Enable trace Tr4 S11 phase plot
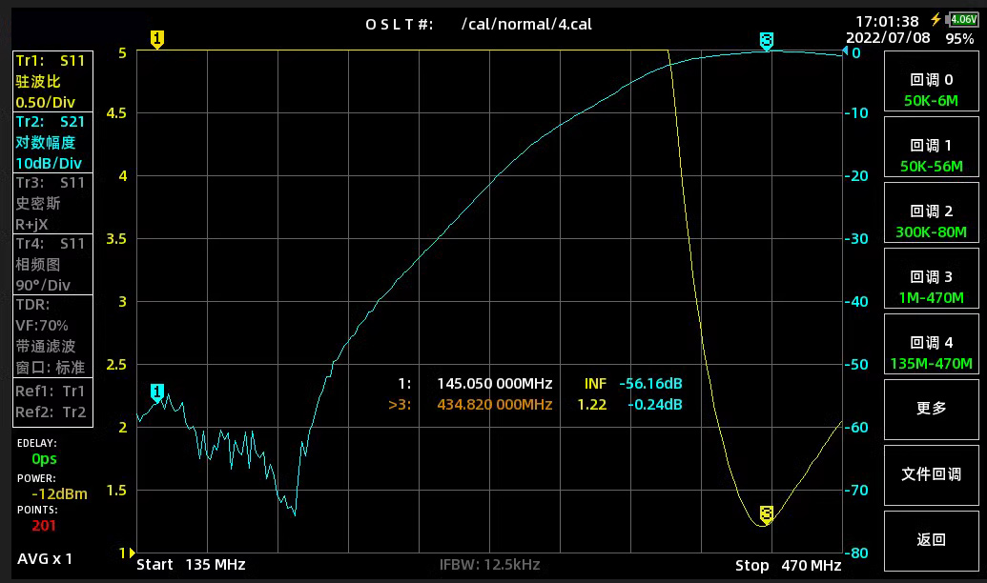Screen dimensions: 987x583 point(52,264)
